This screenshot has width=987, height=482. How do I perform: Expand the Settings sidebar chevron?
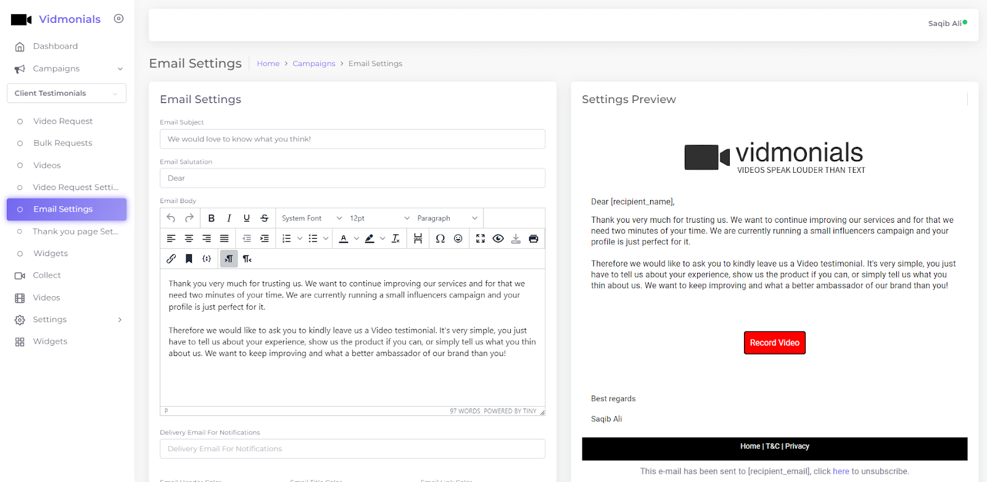120,320
